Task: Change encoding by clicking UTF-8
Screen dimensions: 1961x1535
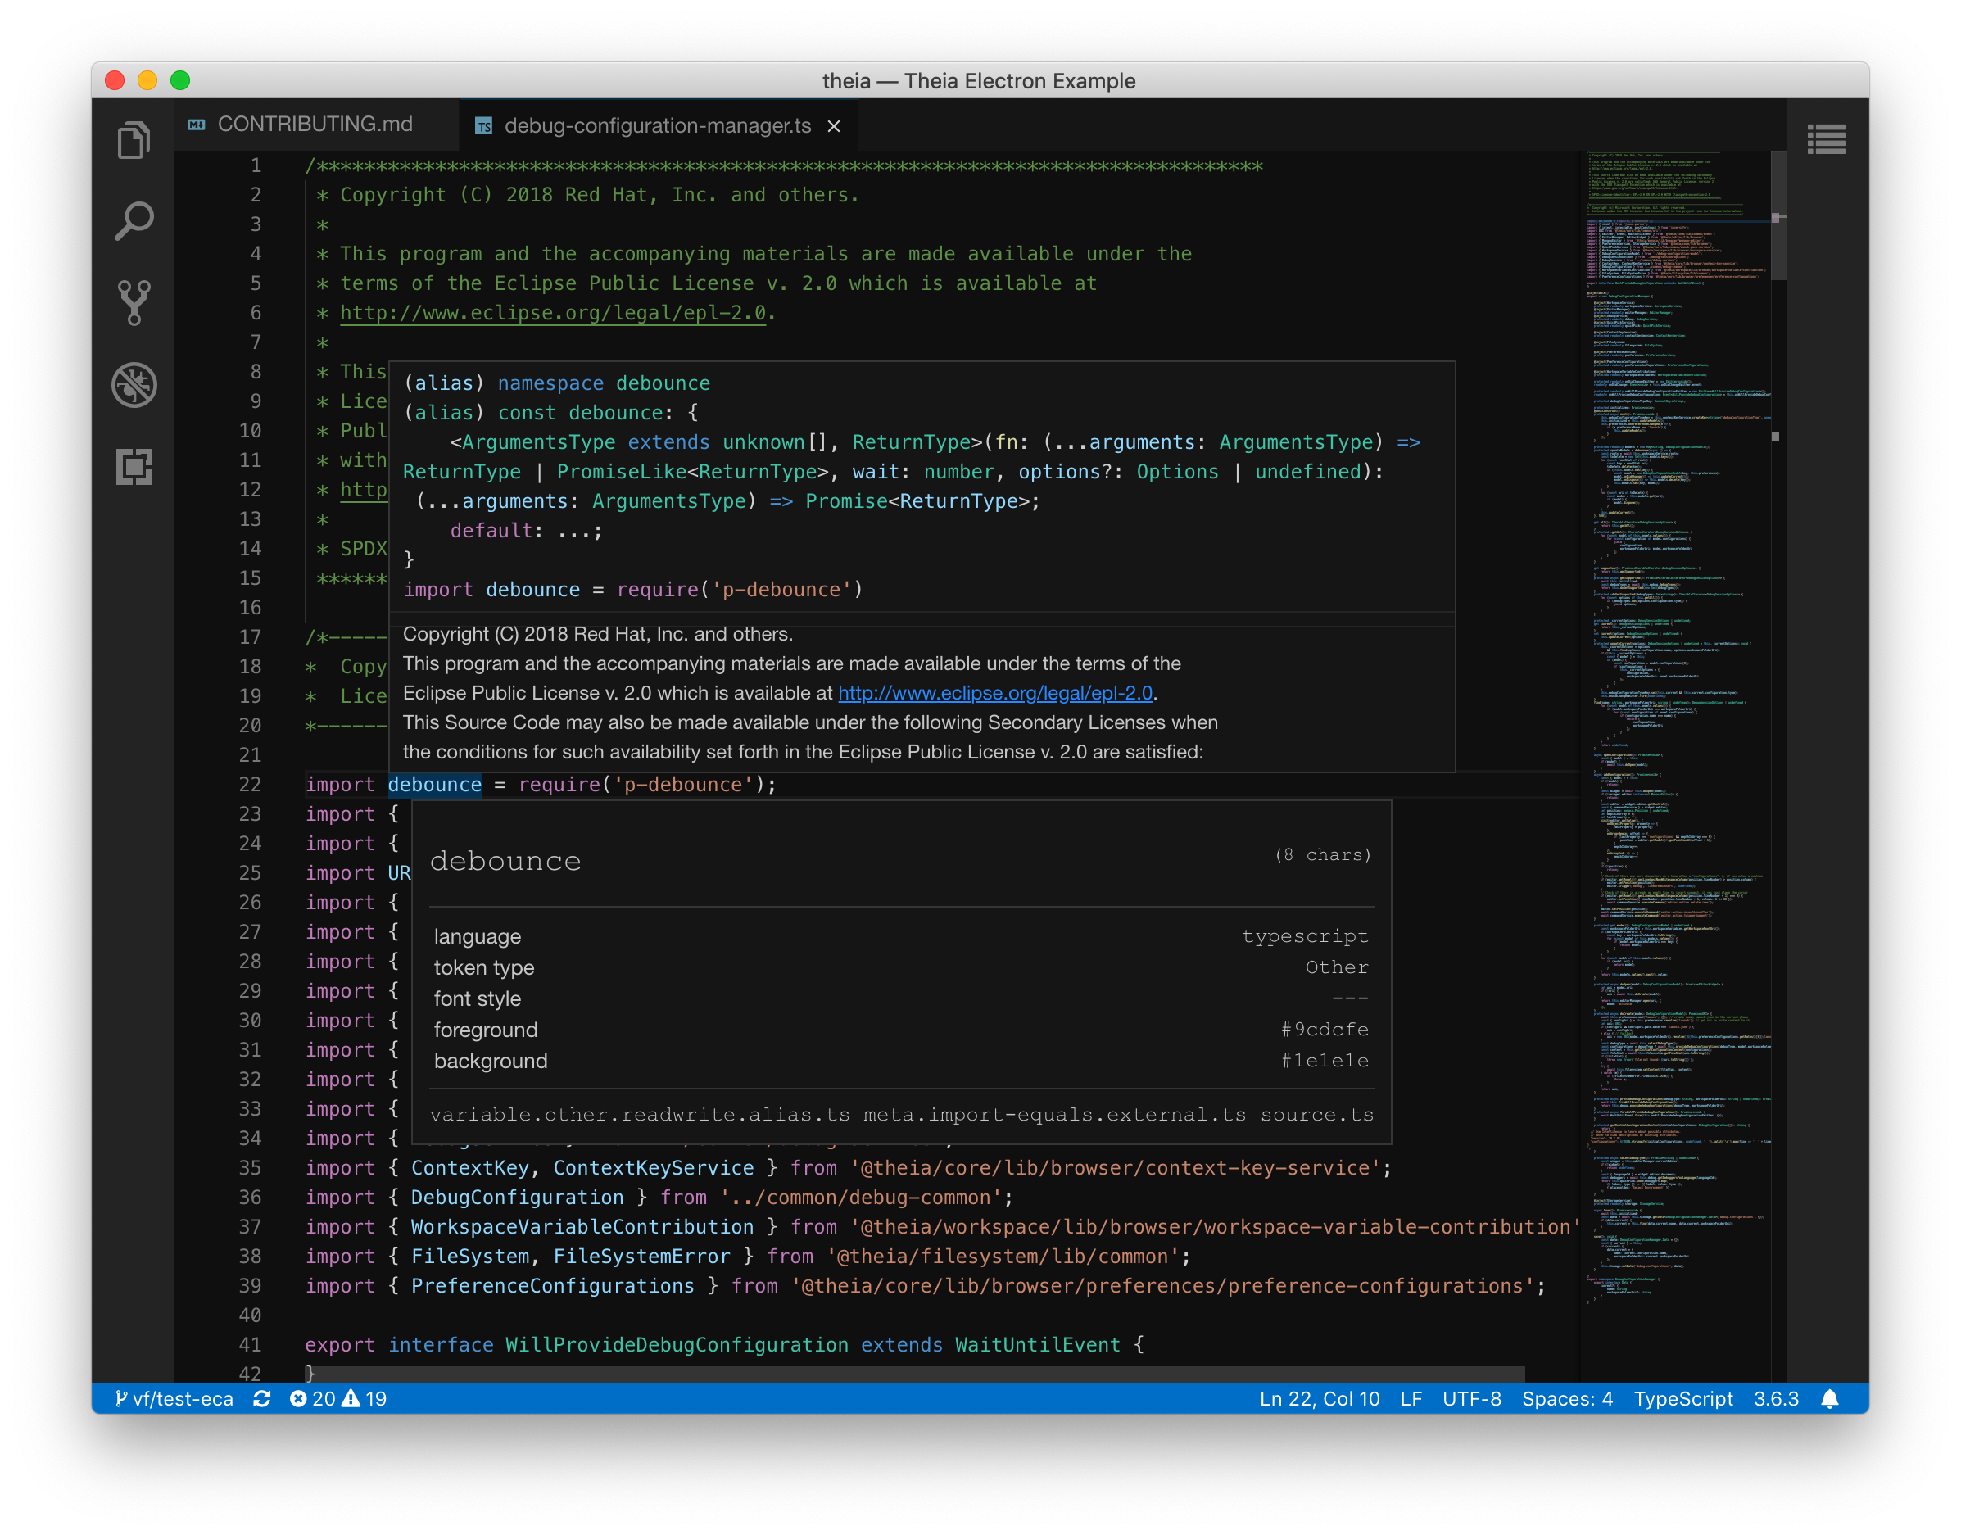Action: [x=1471, y=1399]
